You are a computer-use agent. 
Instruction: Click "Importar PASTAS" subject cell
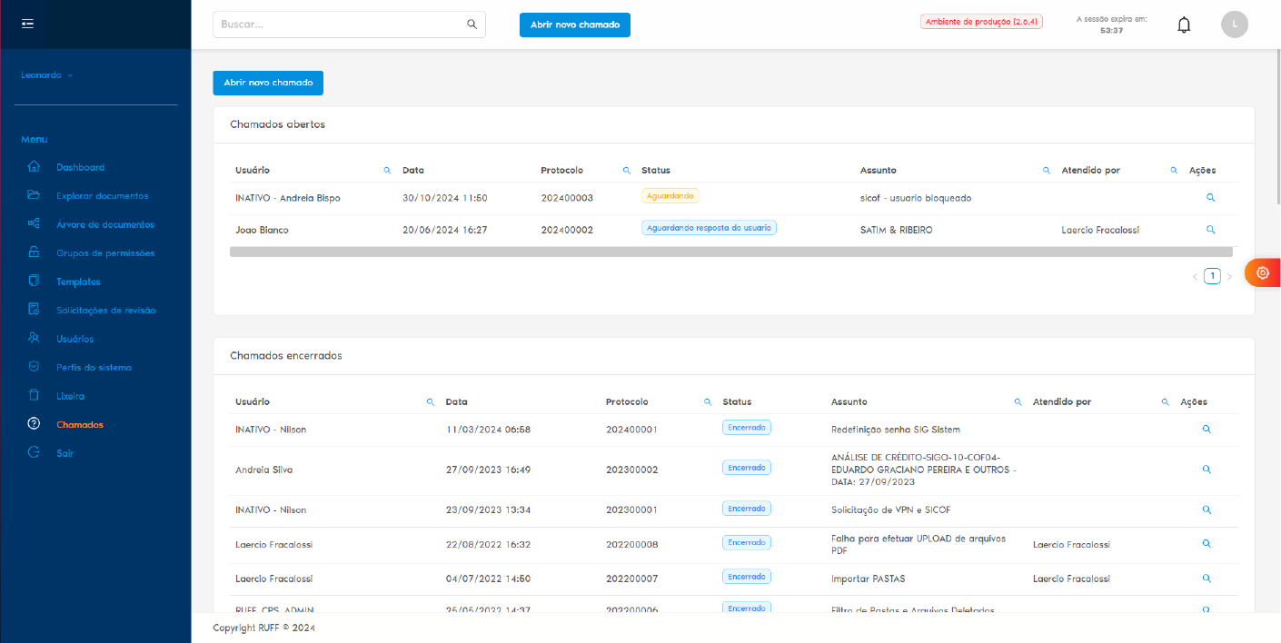868,579
